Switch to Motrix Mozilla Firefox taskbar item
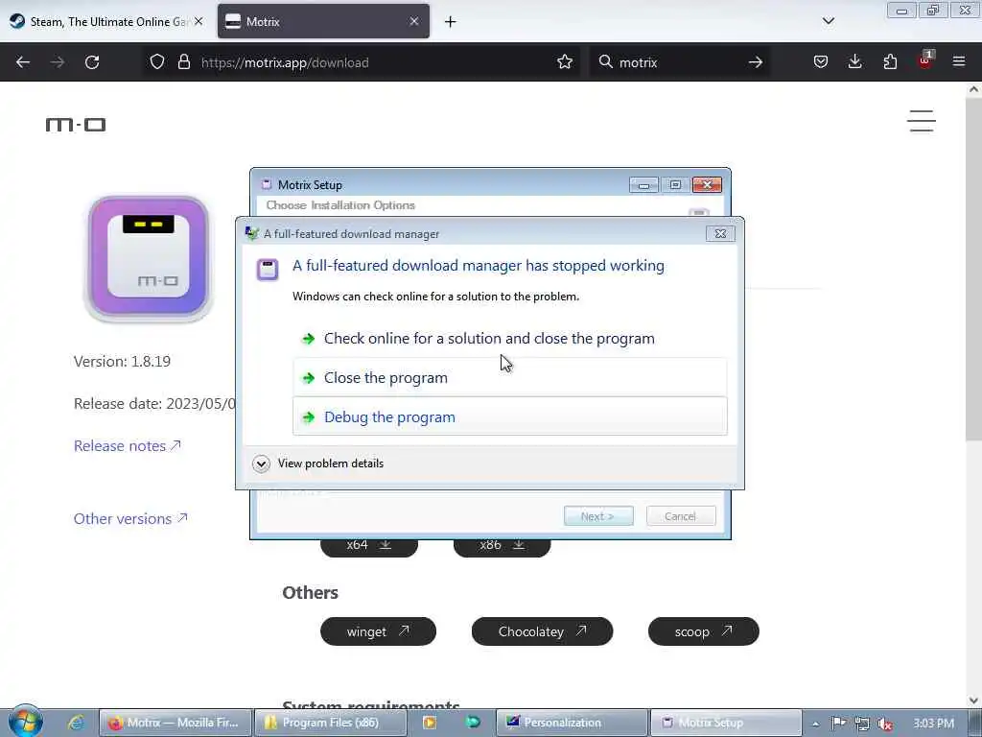 tap(175, 723)
